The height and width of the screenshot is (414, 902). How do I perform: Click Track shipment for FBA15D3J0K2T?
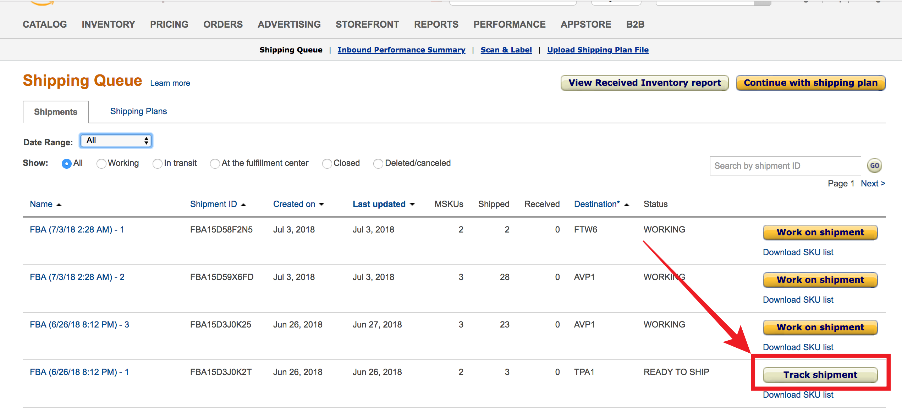[820, 375]
